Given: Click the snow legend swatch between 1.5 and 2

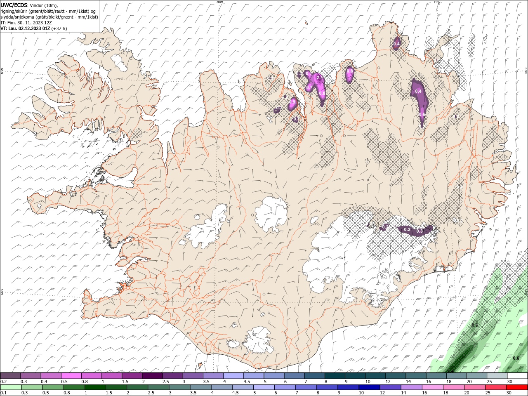Looking at the screenshot, I should [132, 375].
